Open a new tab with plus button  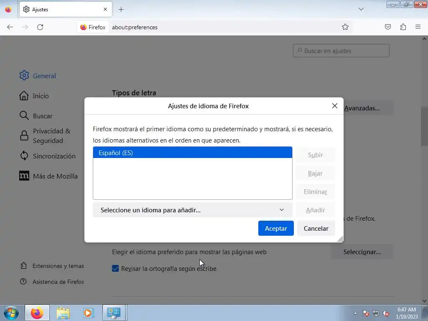(x=121, y=10)
